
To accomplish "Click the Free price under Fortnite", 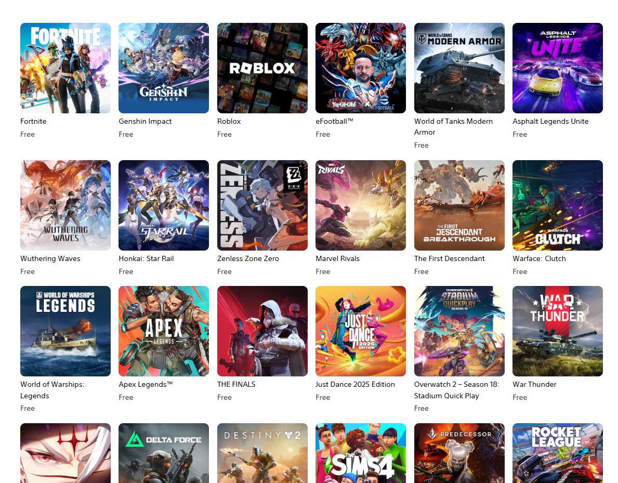I will click(28, 135).
